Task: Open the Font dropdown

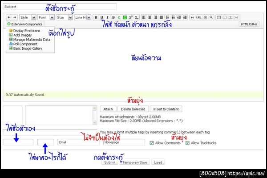Action: [46, 17]
